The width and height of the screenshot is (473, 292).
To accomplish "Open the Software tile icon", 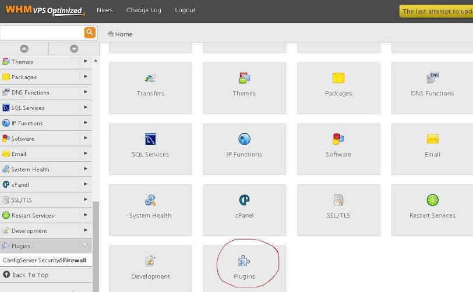I will pyautogui.click(x=338, y=139).
